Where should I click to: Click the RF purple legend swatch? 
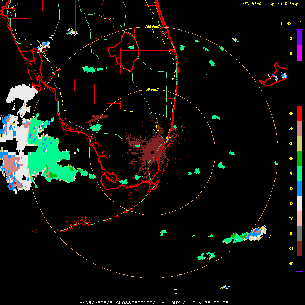point(299,38)
